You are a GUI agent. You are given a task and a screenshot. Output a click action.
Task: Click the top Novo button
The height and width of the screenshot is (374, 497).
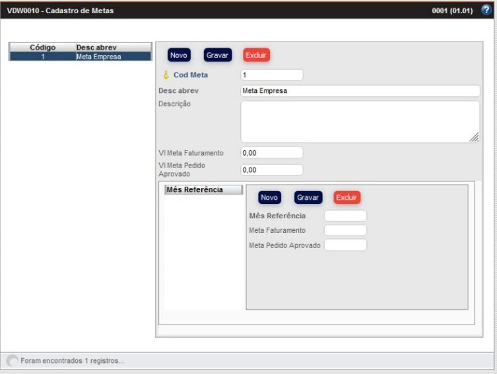coord(178,56)
